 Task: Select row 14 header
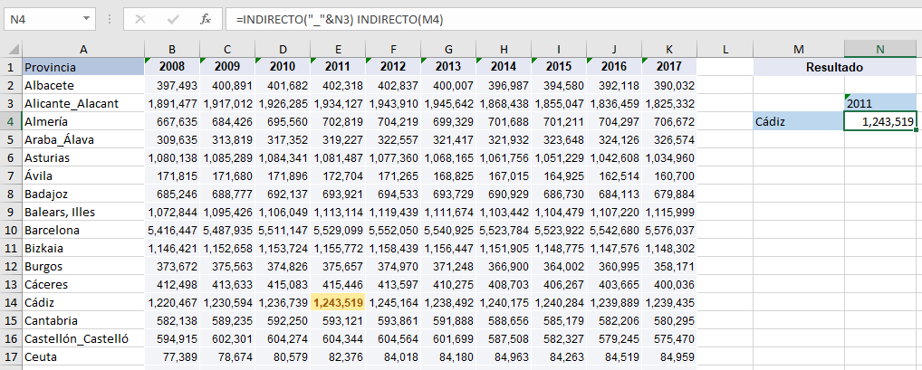[x=11, y=302]
